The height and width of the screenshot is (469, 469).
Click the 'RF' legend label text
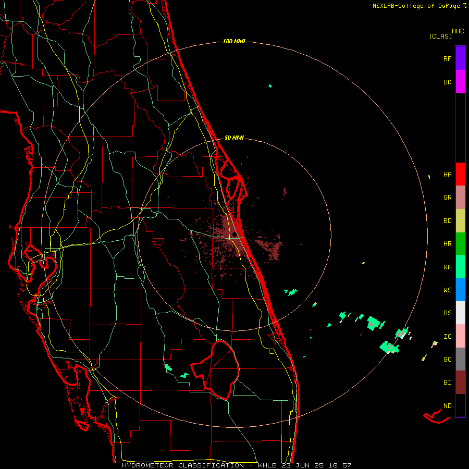[x=447, y=58]
